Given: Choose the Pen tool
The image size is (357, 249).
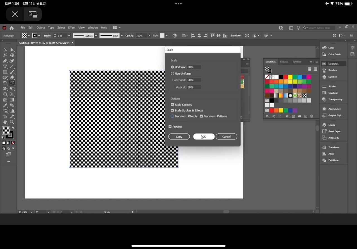Looking at the screenshot, I should coord(5,61).
